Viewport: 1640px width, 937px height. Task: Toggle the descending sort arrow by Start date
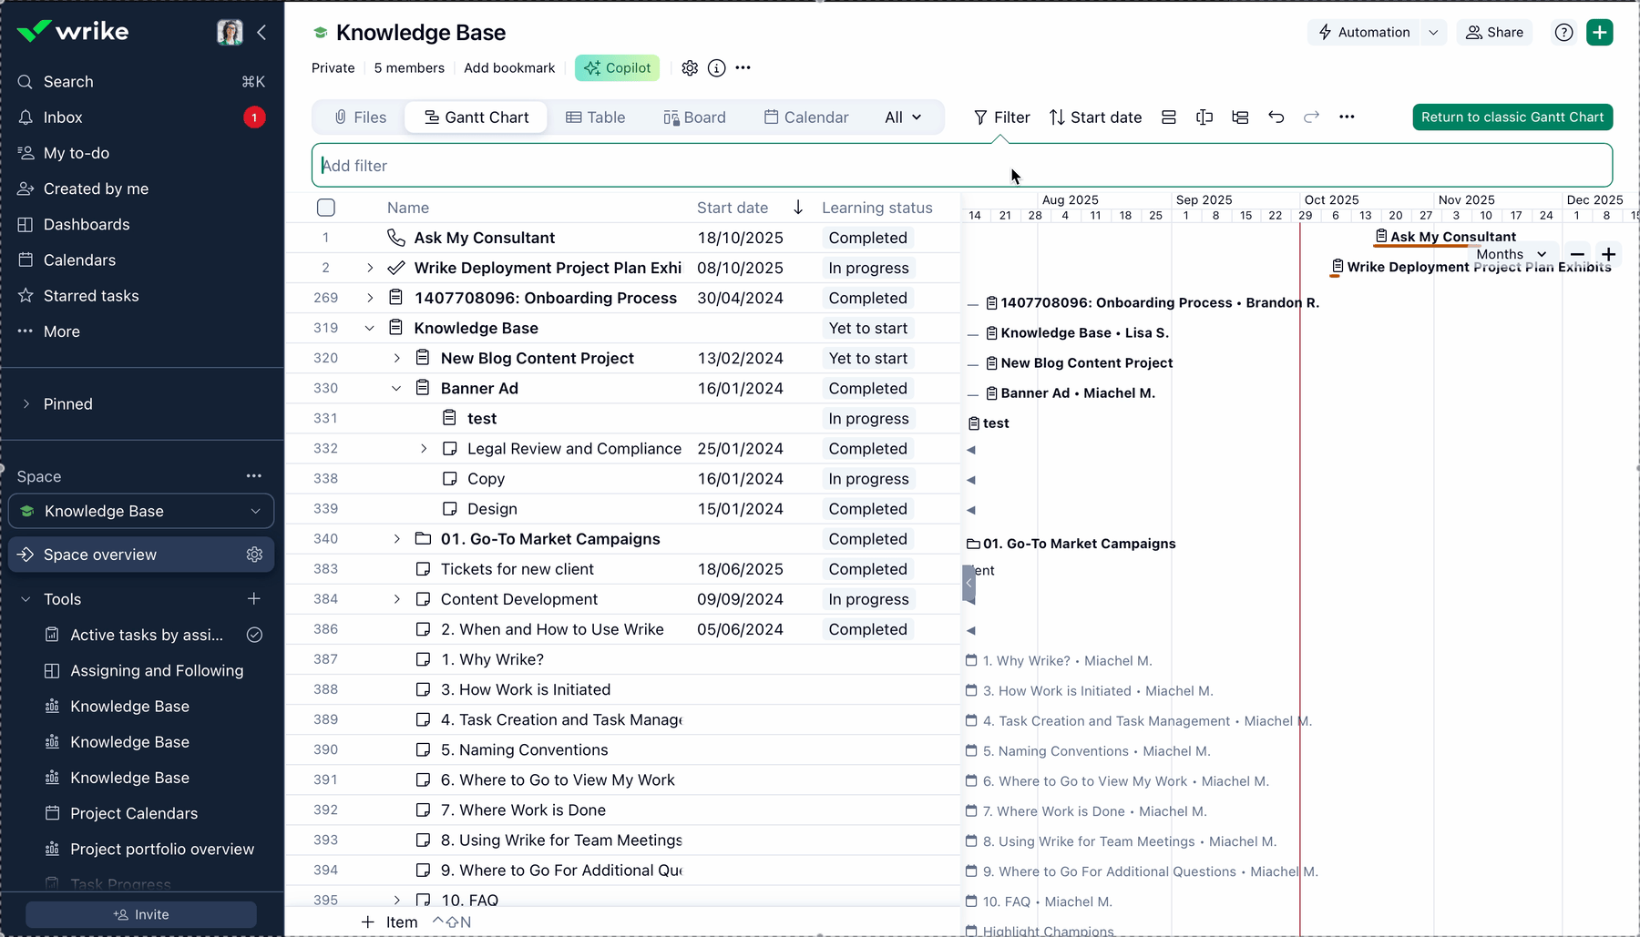click(798, 208)
